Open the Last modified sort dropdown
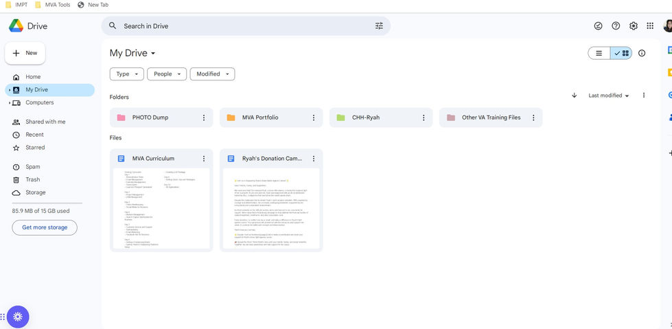 [x=609, y=95]
